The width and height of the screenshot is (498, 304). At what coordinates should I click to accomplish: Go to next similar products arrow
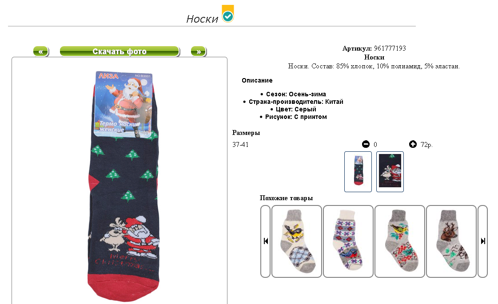pyautogui.click(x=483, y=241)
